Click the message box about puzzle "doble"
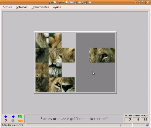The image size is (151, 128). tap(74, 118)
